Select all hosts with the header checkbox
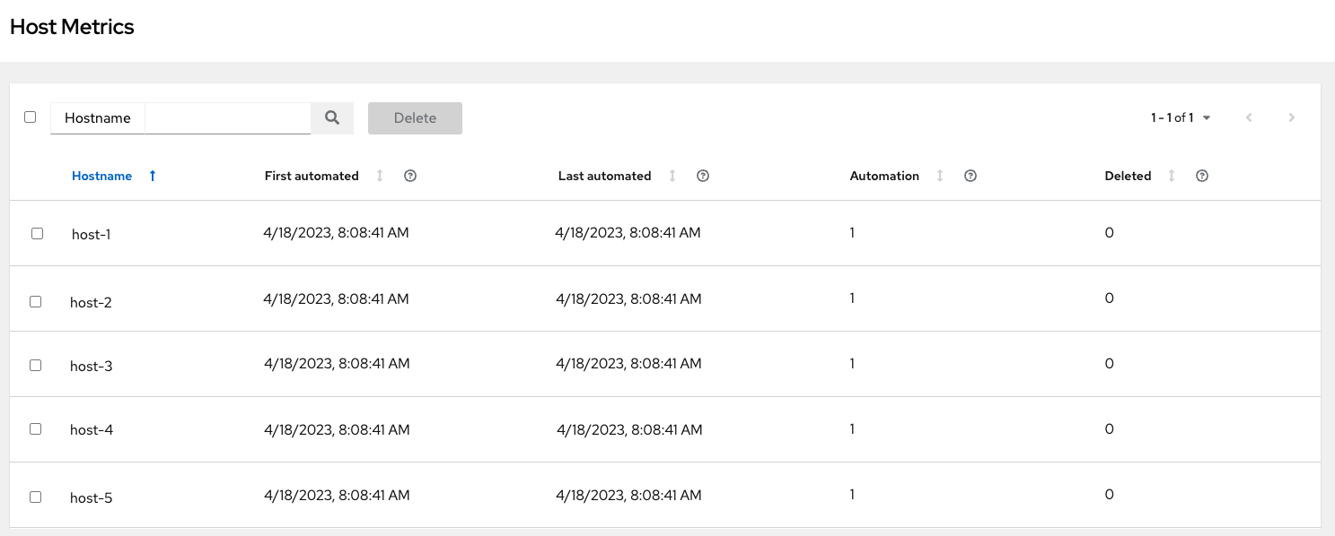The height and width of the screenshot is (536, 1335). click(30, 117)
